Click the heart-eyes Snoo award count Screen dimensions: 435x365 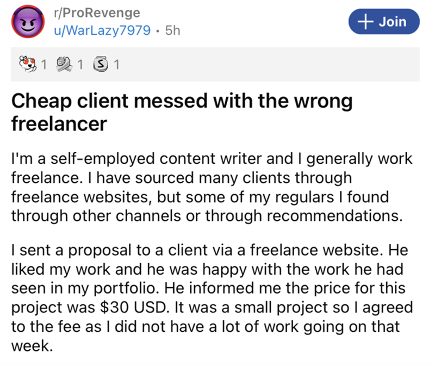coord(42,66)
